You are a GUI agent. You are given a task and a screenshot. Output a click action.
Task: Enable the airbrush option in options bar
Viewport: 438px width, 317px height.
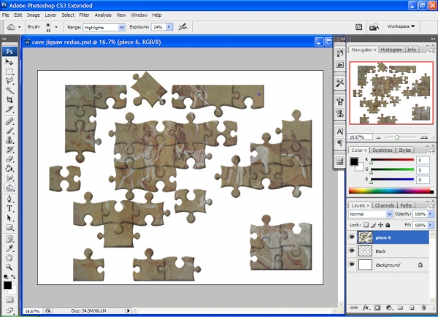(183, 27)
